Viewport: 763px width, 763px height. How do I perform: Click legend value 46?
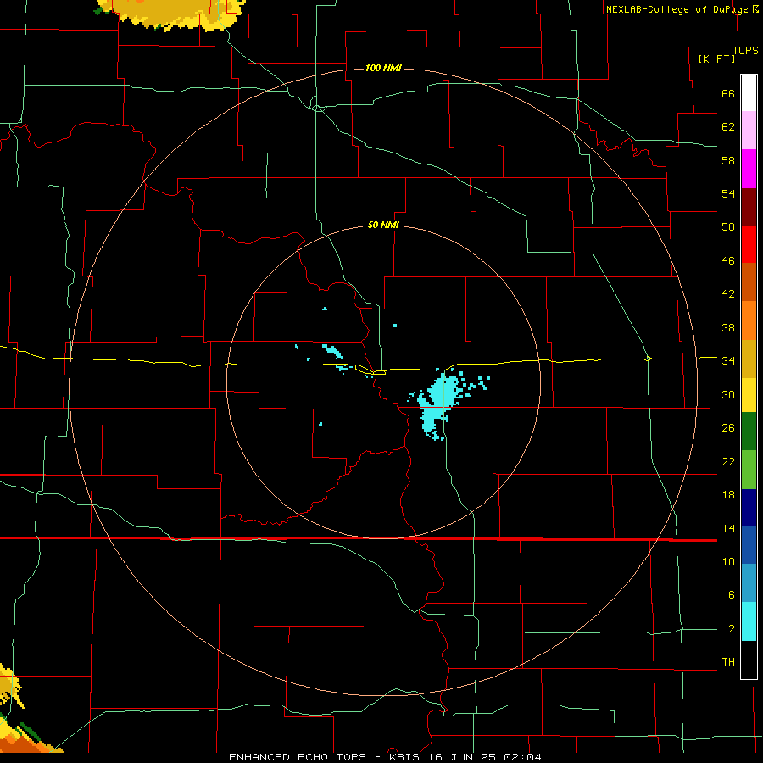(x=728, y=261)
